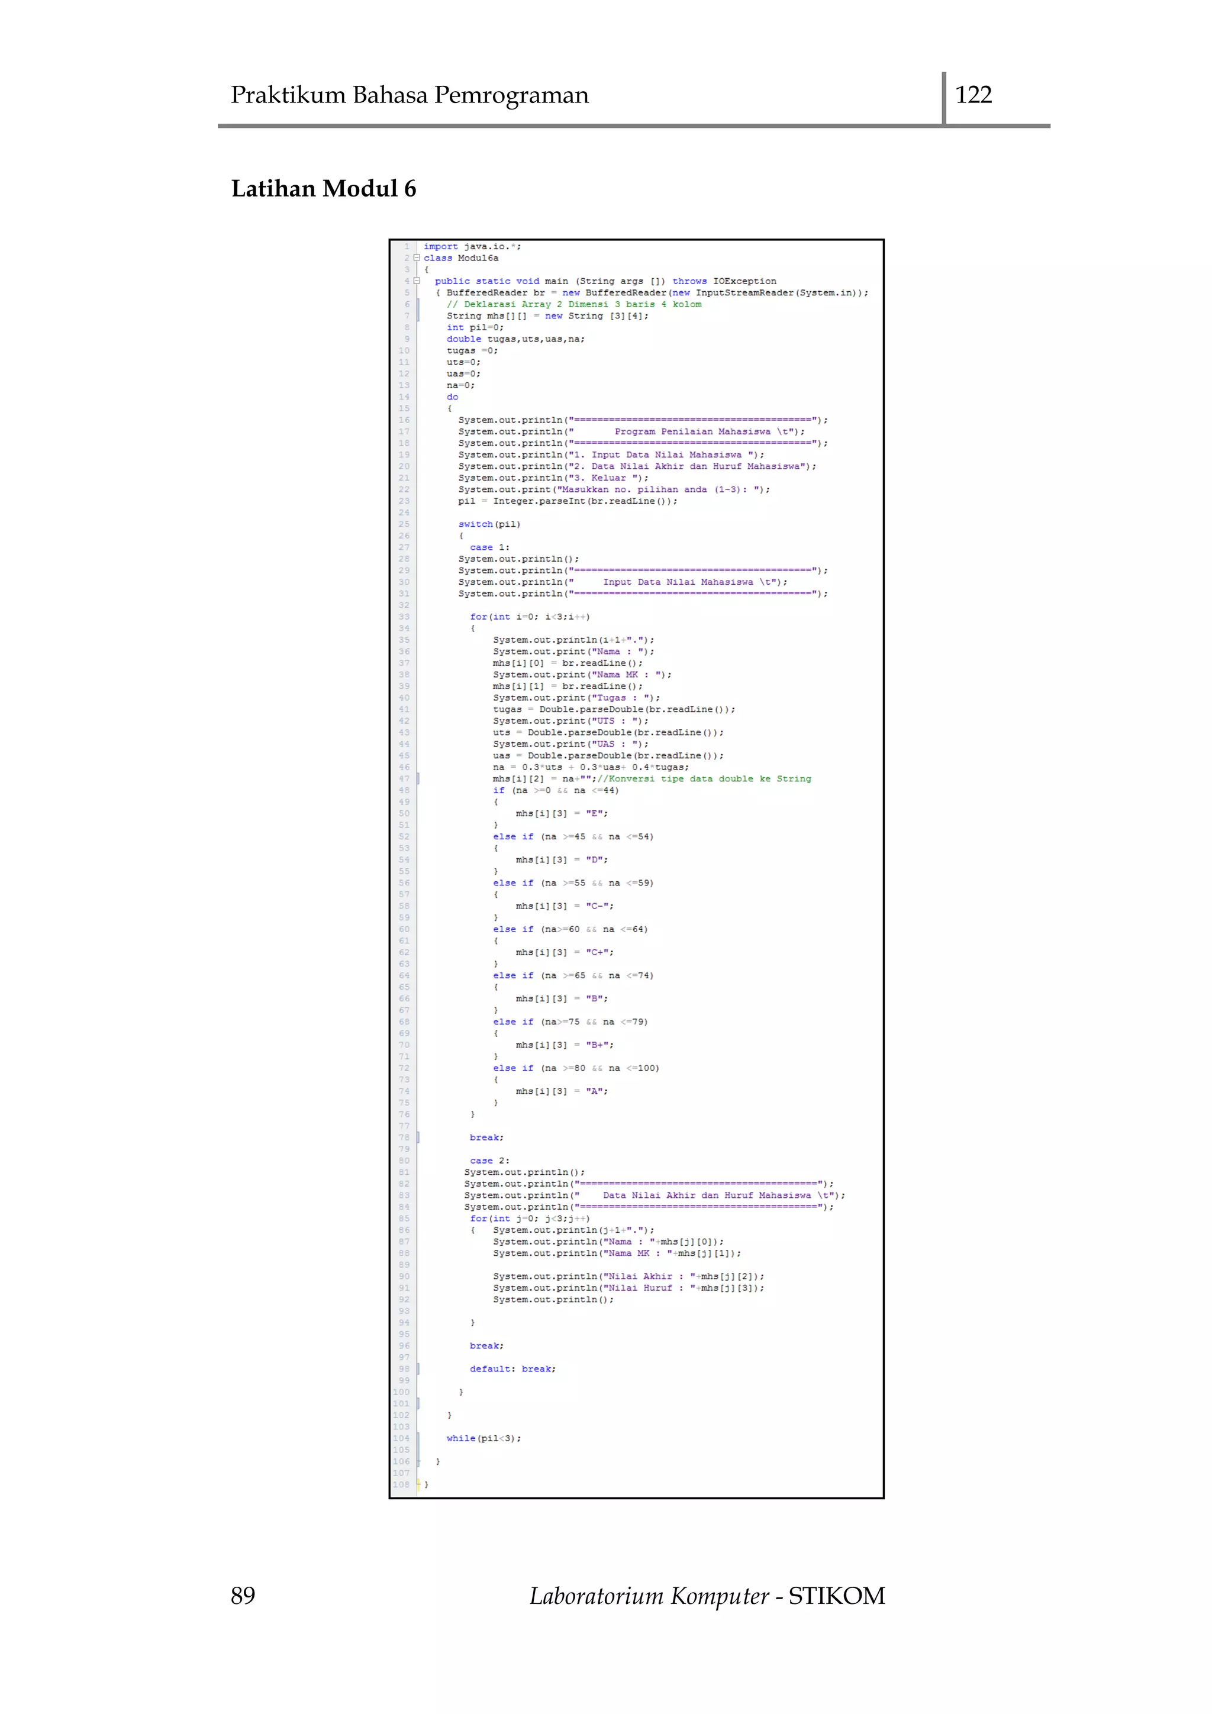Click the change marker beside line 47
The width and height of the screenshot is (1212, 1714).
tap(418, 779)
